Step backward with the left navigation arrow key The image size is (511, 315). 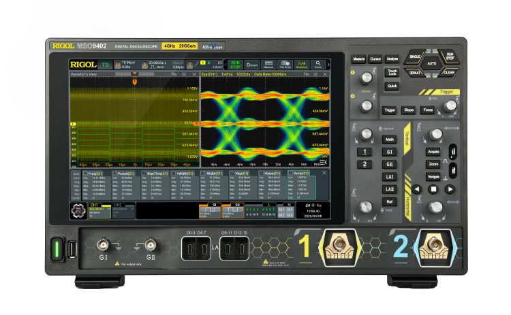tap(416, 189)
